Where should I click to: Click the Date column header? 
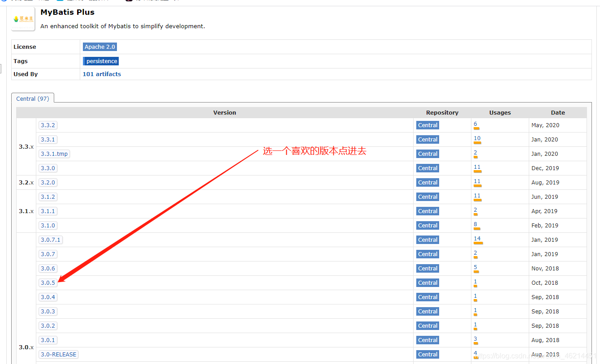tap(558, 113)
